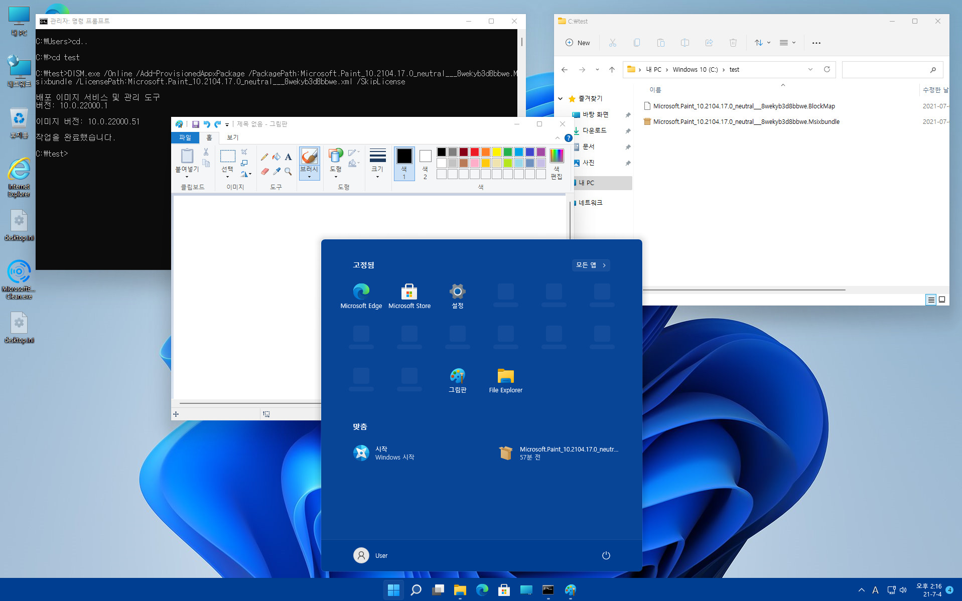
Task: Open Recent locations dropdown in Explorer
Action: coord(597,70)
